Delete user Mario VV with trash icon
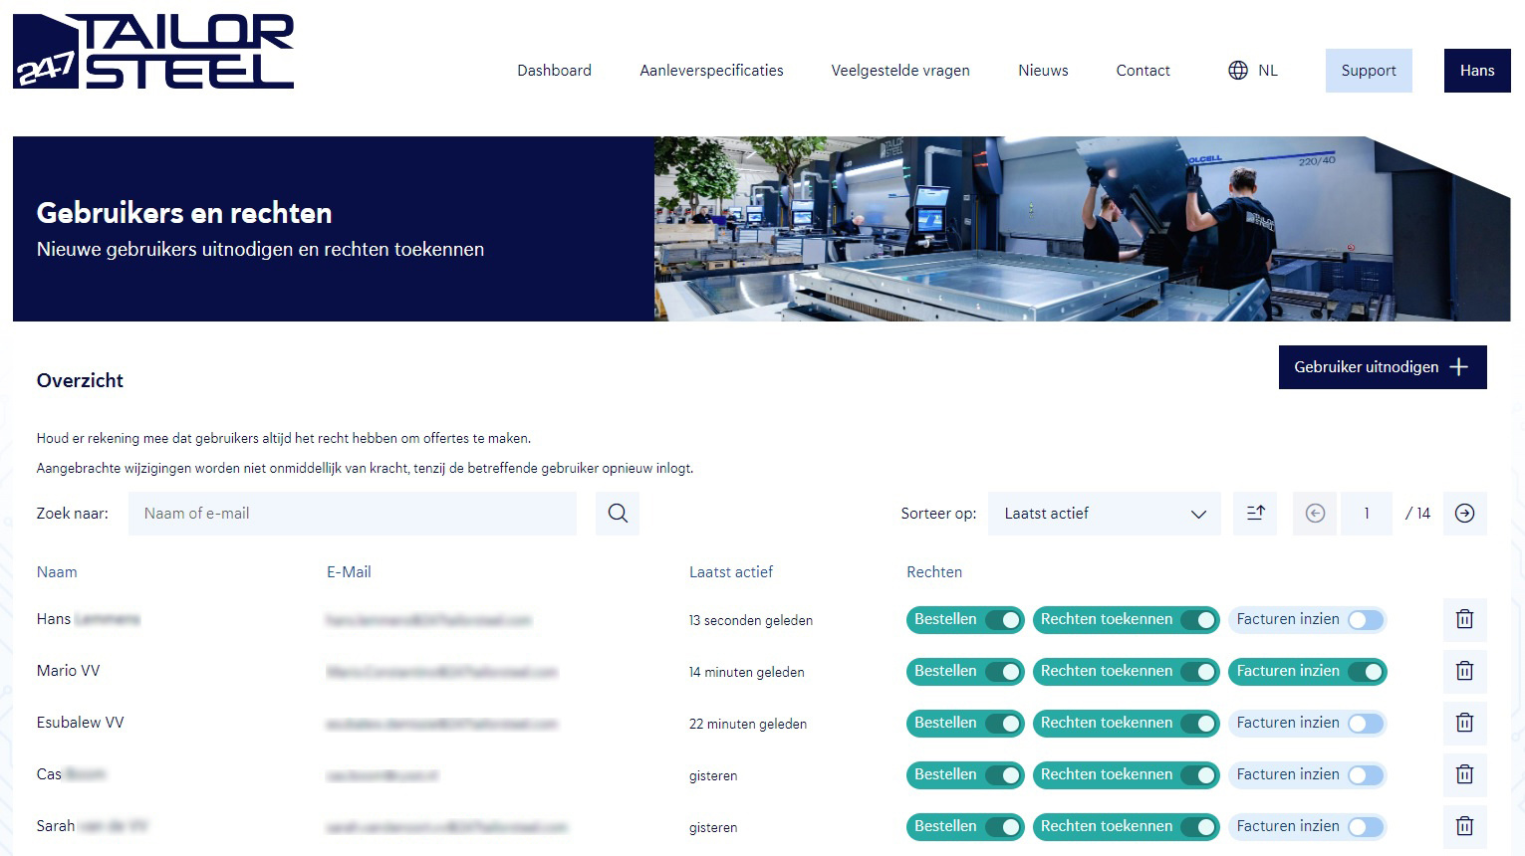 click(x=1464, y=671)
